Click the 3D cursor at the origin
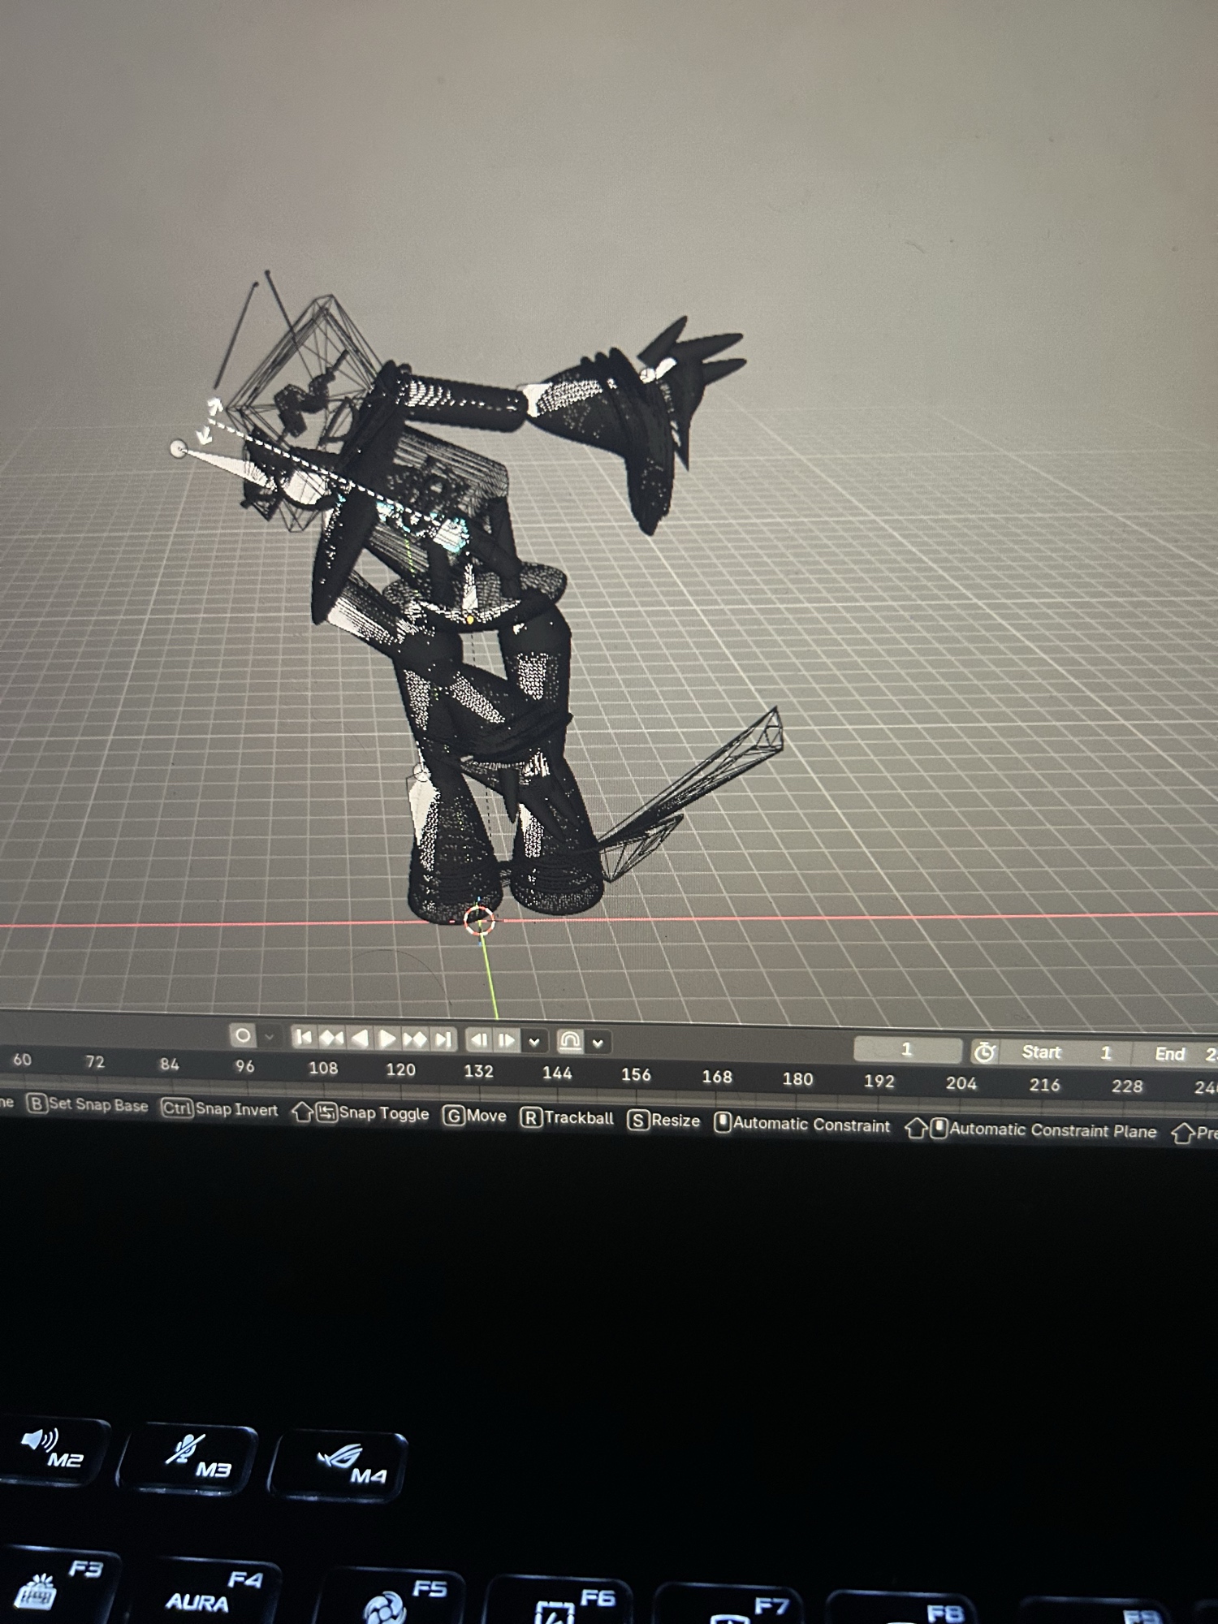Viewport: 1218px width, 1624px height. [479, 921]
